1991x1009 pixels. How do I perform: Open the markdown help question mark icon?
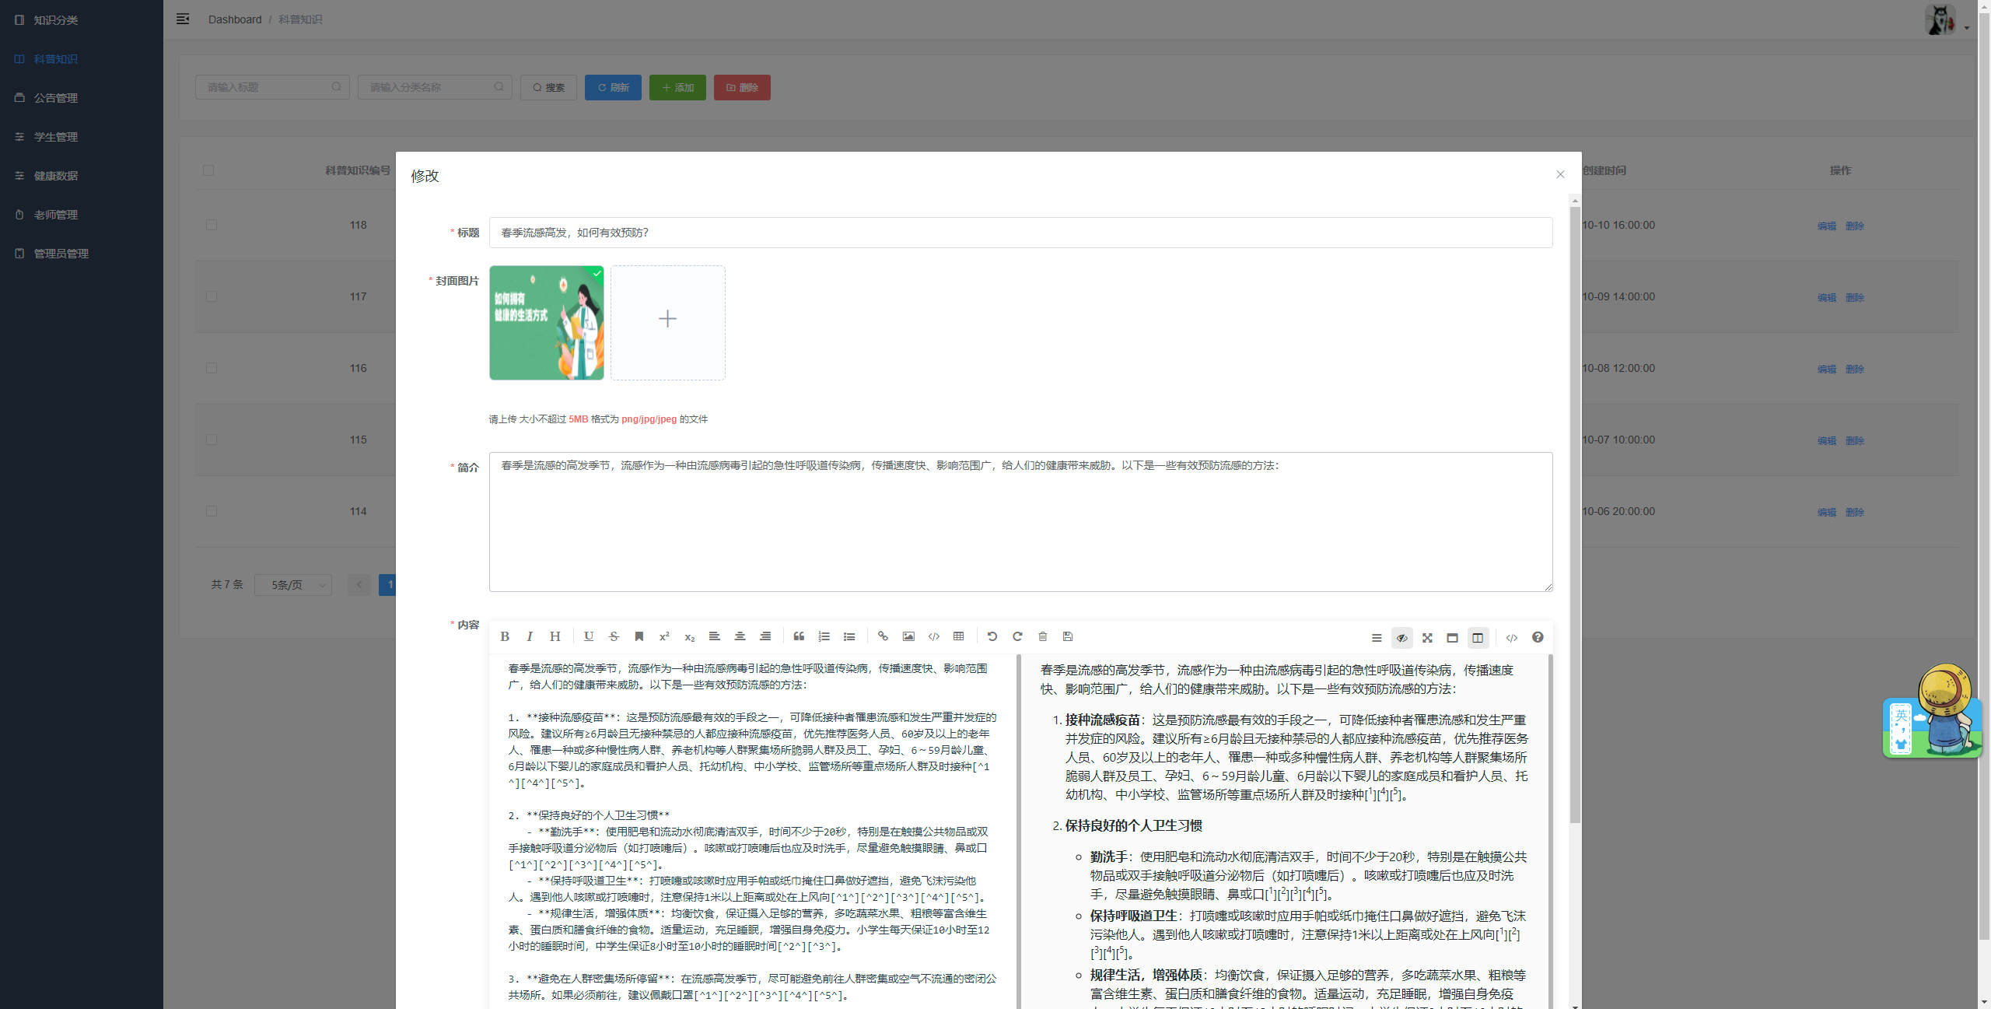(1538, 638)
